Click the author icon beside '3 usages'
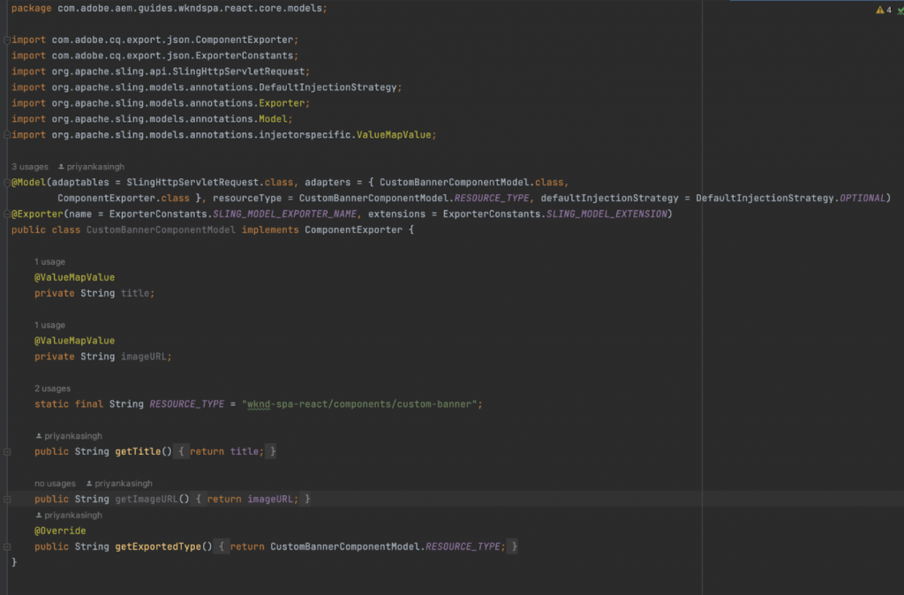Image resolution: width=904 pixels, height=595 pixels. 61,167
